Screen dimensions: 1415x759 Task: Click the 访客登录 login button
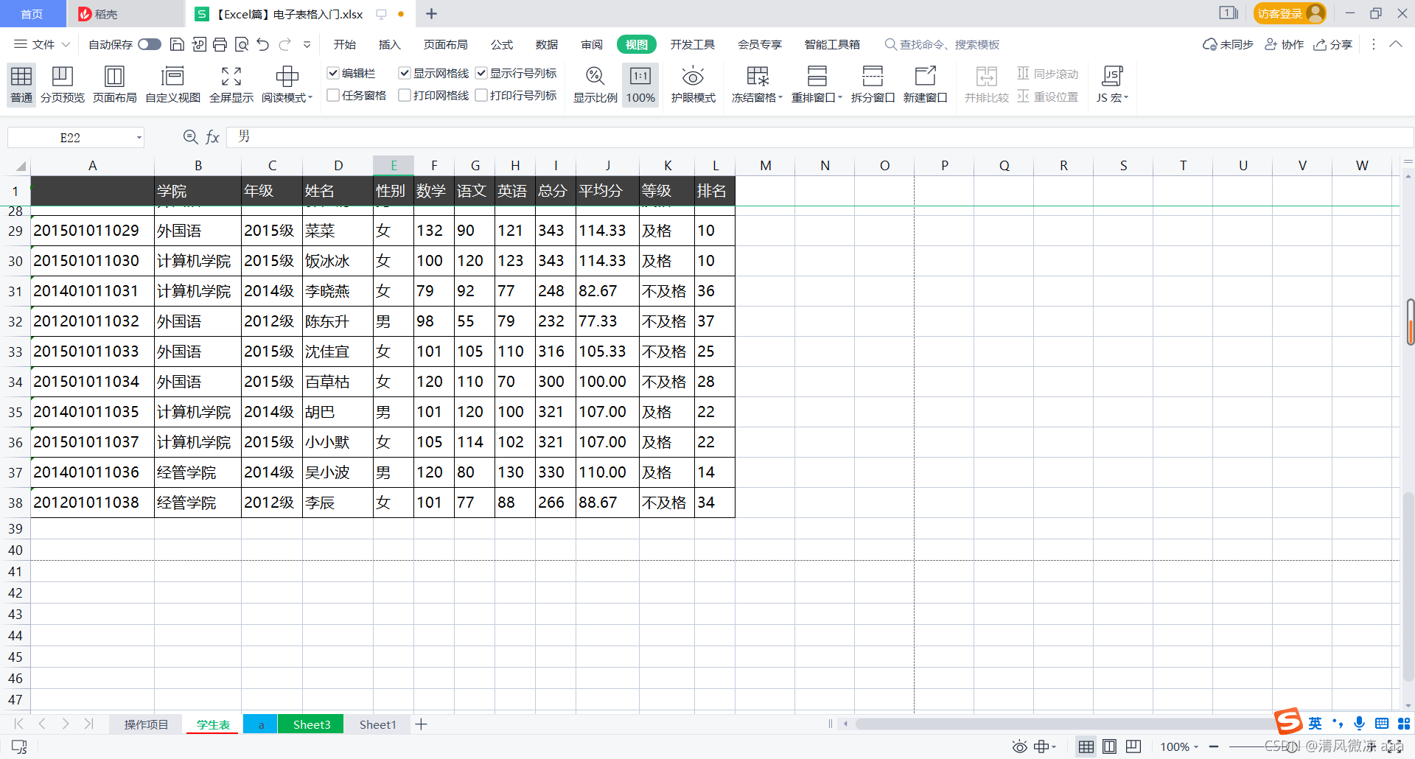[1290, 13]
